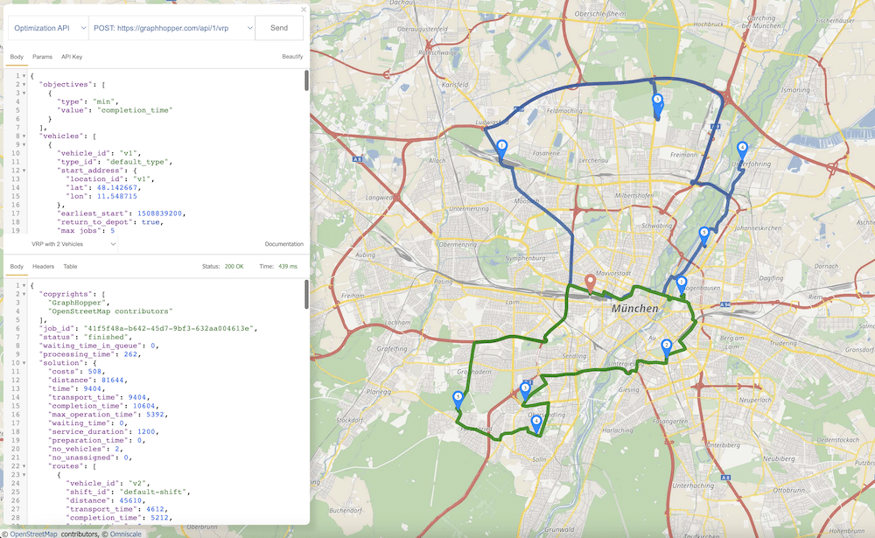The image size is (875, 538).
Task: Send the API request
Action: pyautogui.click(x=279, y=28)
